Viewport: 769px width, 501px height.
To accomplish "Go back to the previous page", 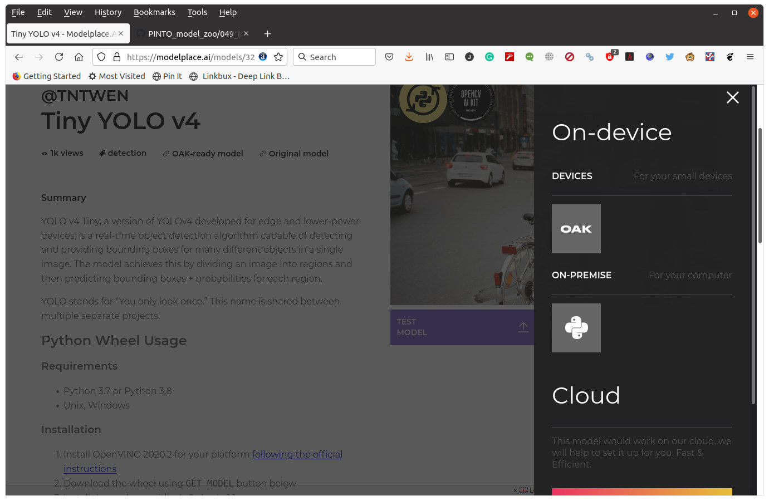I will pos(19,57).
